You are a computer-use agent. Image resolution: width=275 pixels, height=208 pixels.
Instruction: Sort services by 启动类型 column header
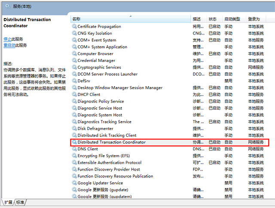tap(232, 19)
